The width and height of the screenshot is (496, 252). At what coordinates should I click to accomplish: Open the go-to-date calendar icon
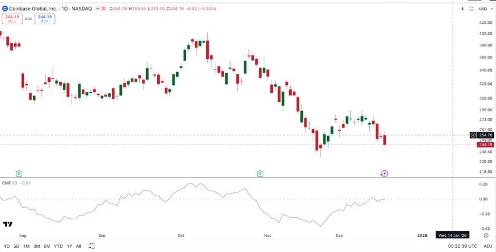click(x=91, y=246)
